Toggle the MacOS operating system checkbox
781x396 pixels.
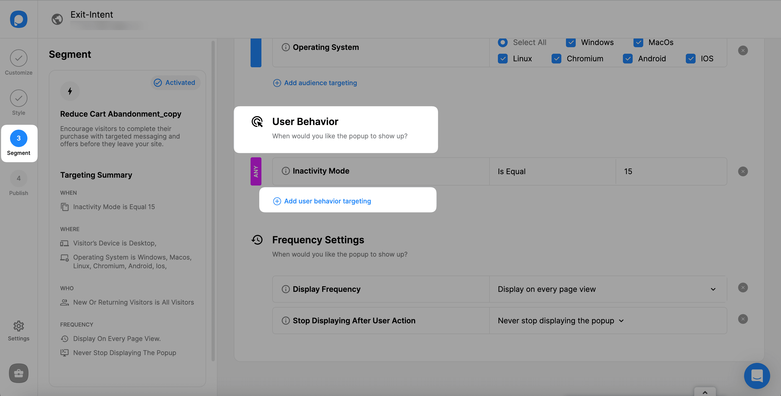coord(638,42)
